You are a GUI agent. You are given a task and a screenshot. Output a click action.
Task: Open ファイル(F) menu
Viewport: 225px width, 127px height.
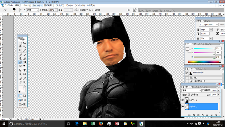pos(9,5)
